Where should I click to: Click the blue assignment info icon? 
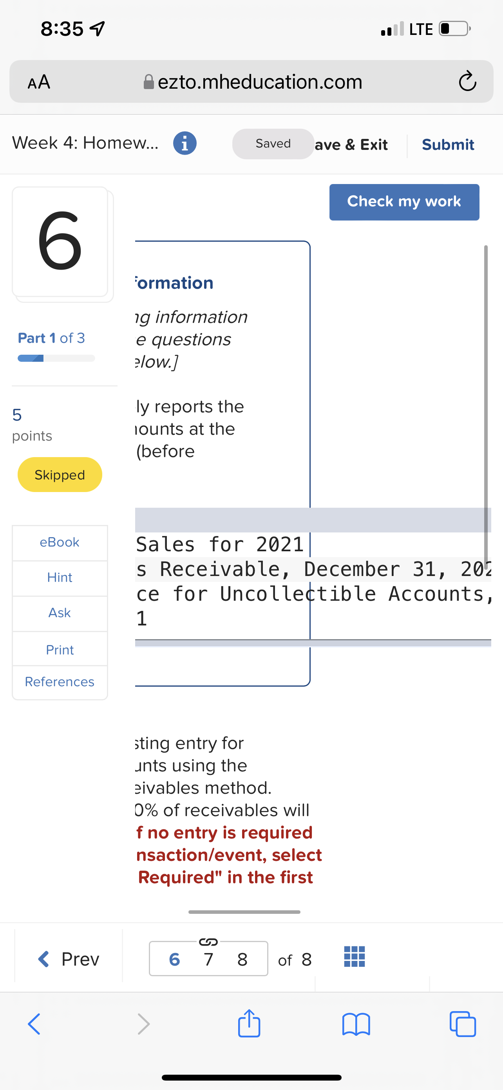point(185,144)
